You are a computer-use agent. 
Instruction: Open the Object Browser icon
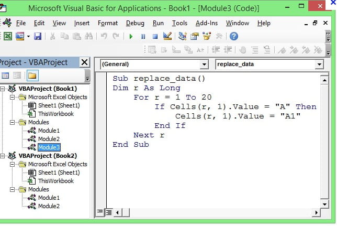click(x=207, y=36)
